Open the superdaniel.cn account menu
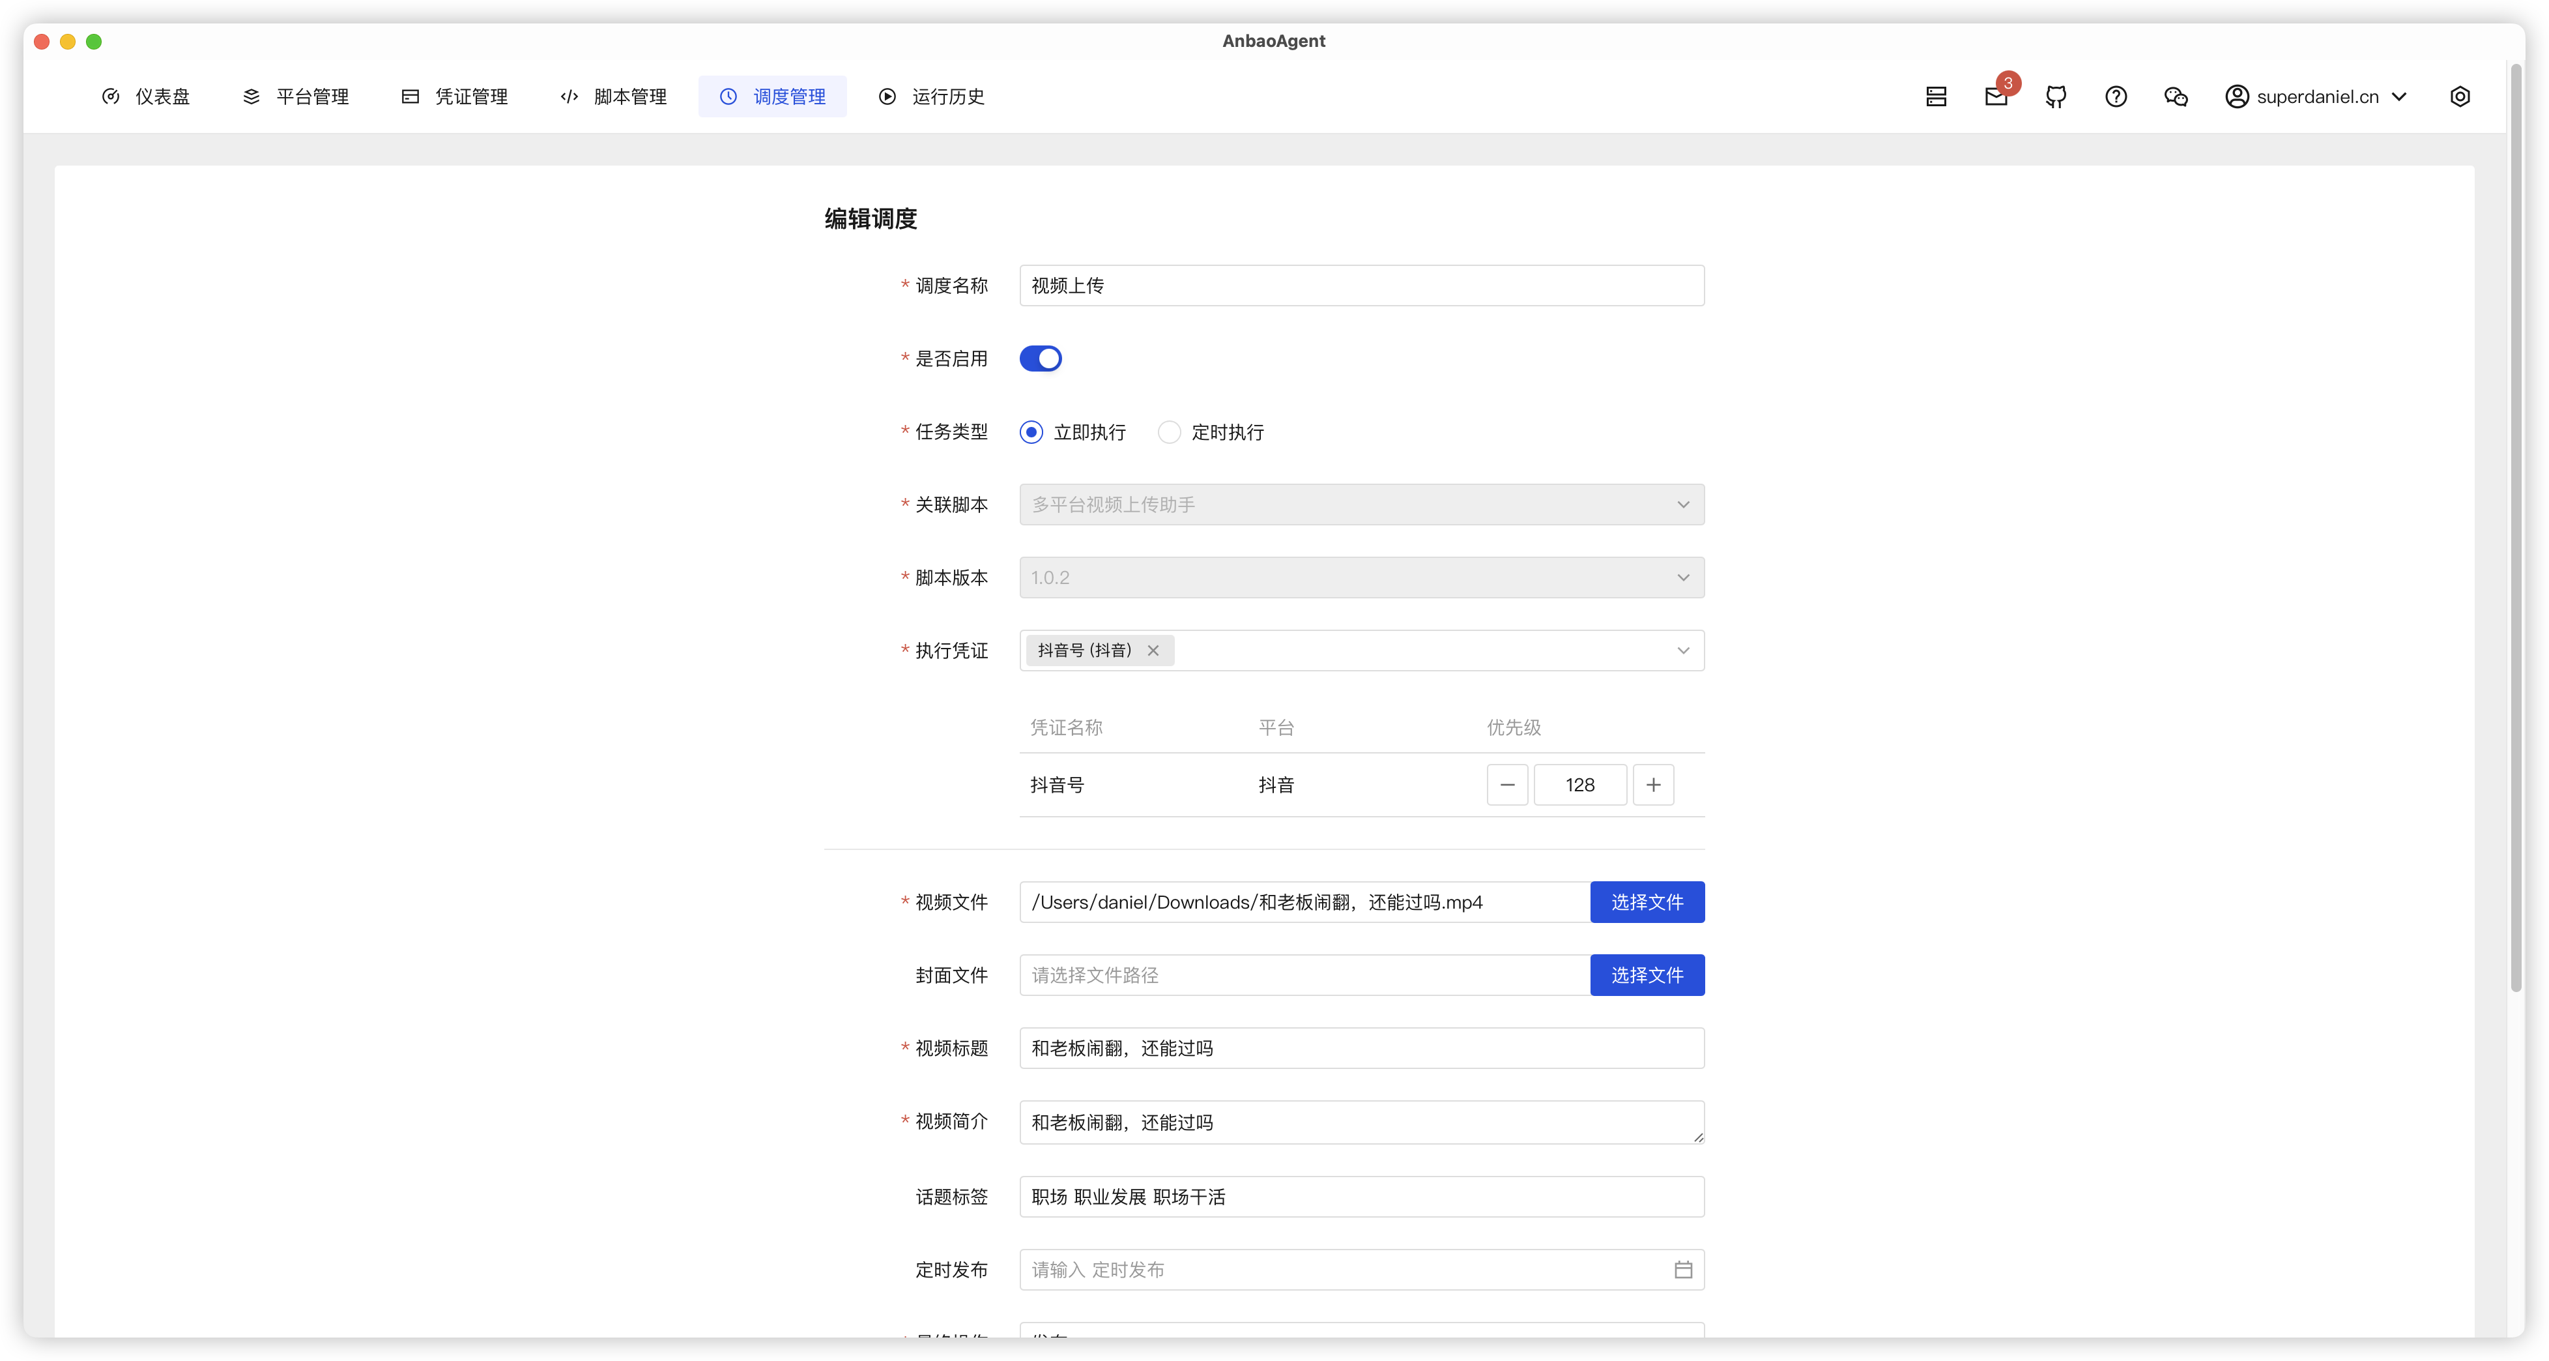The width and height of the screenshot is (2549, 1361). (x=2316, y=96)
